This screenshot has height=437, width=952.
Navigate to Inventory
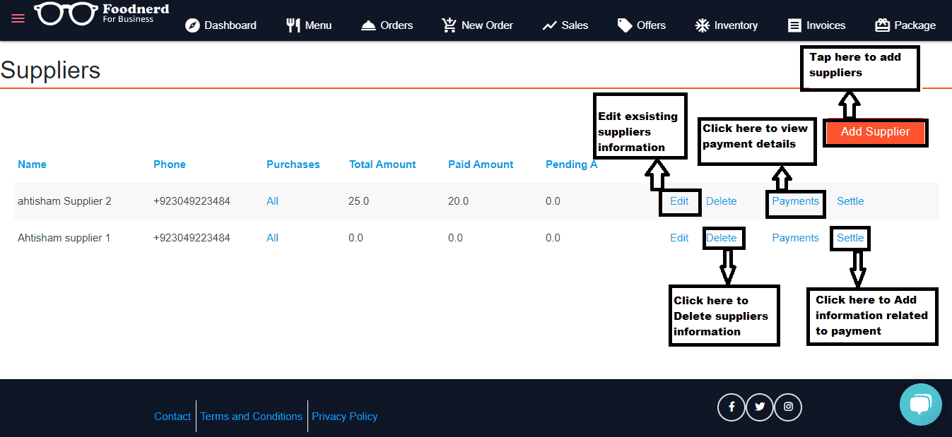tap(727, 25)
